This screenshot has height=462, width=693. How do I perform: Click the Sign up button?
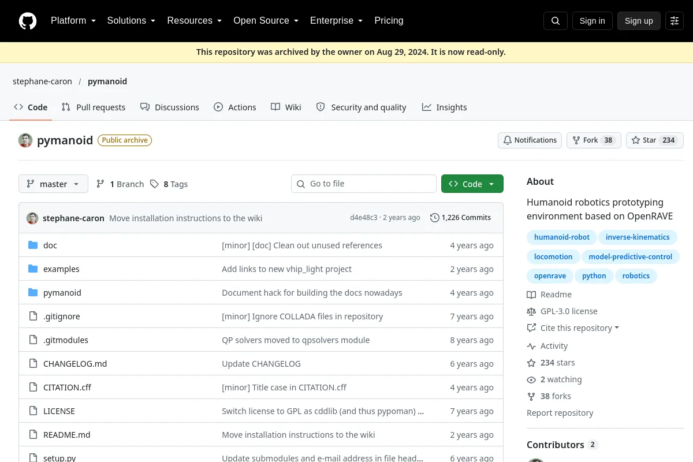639,21
